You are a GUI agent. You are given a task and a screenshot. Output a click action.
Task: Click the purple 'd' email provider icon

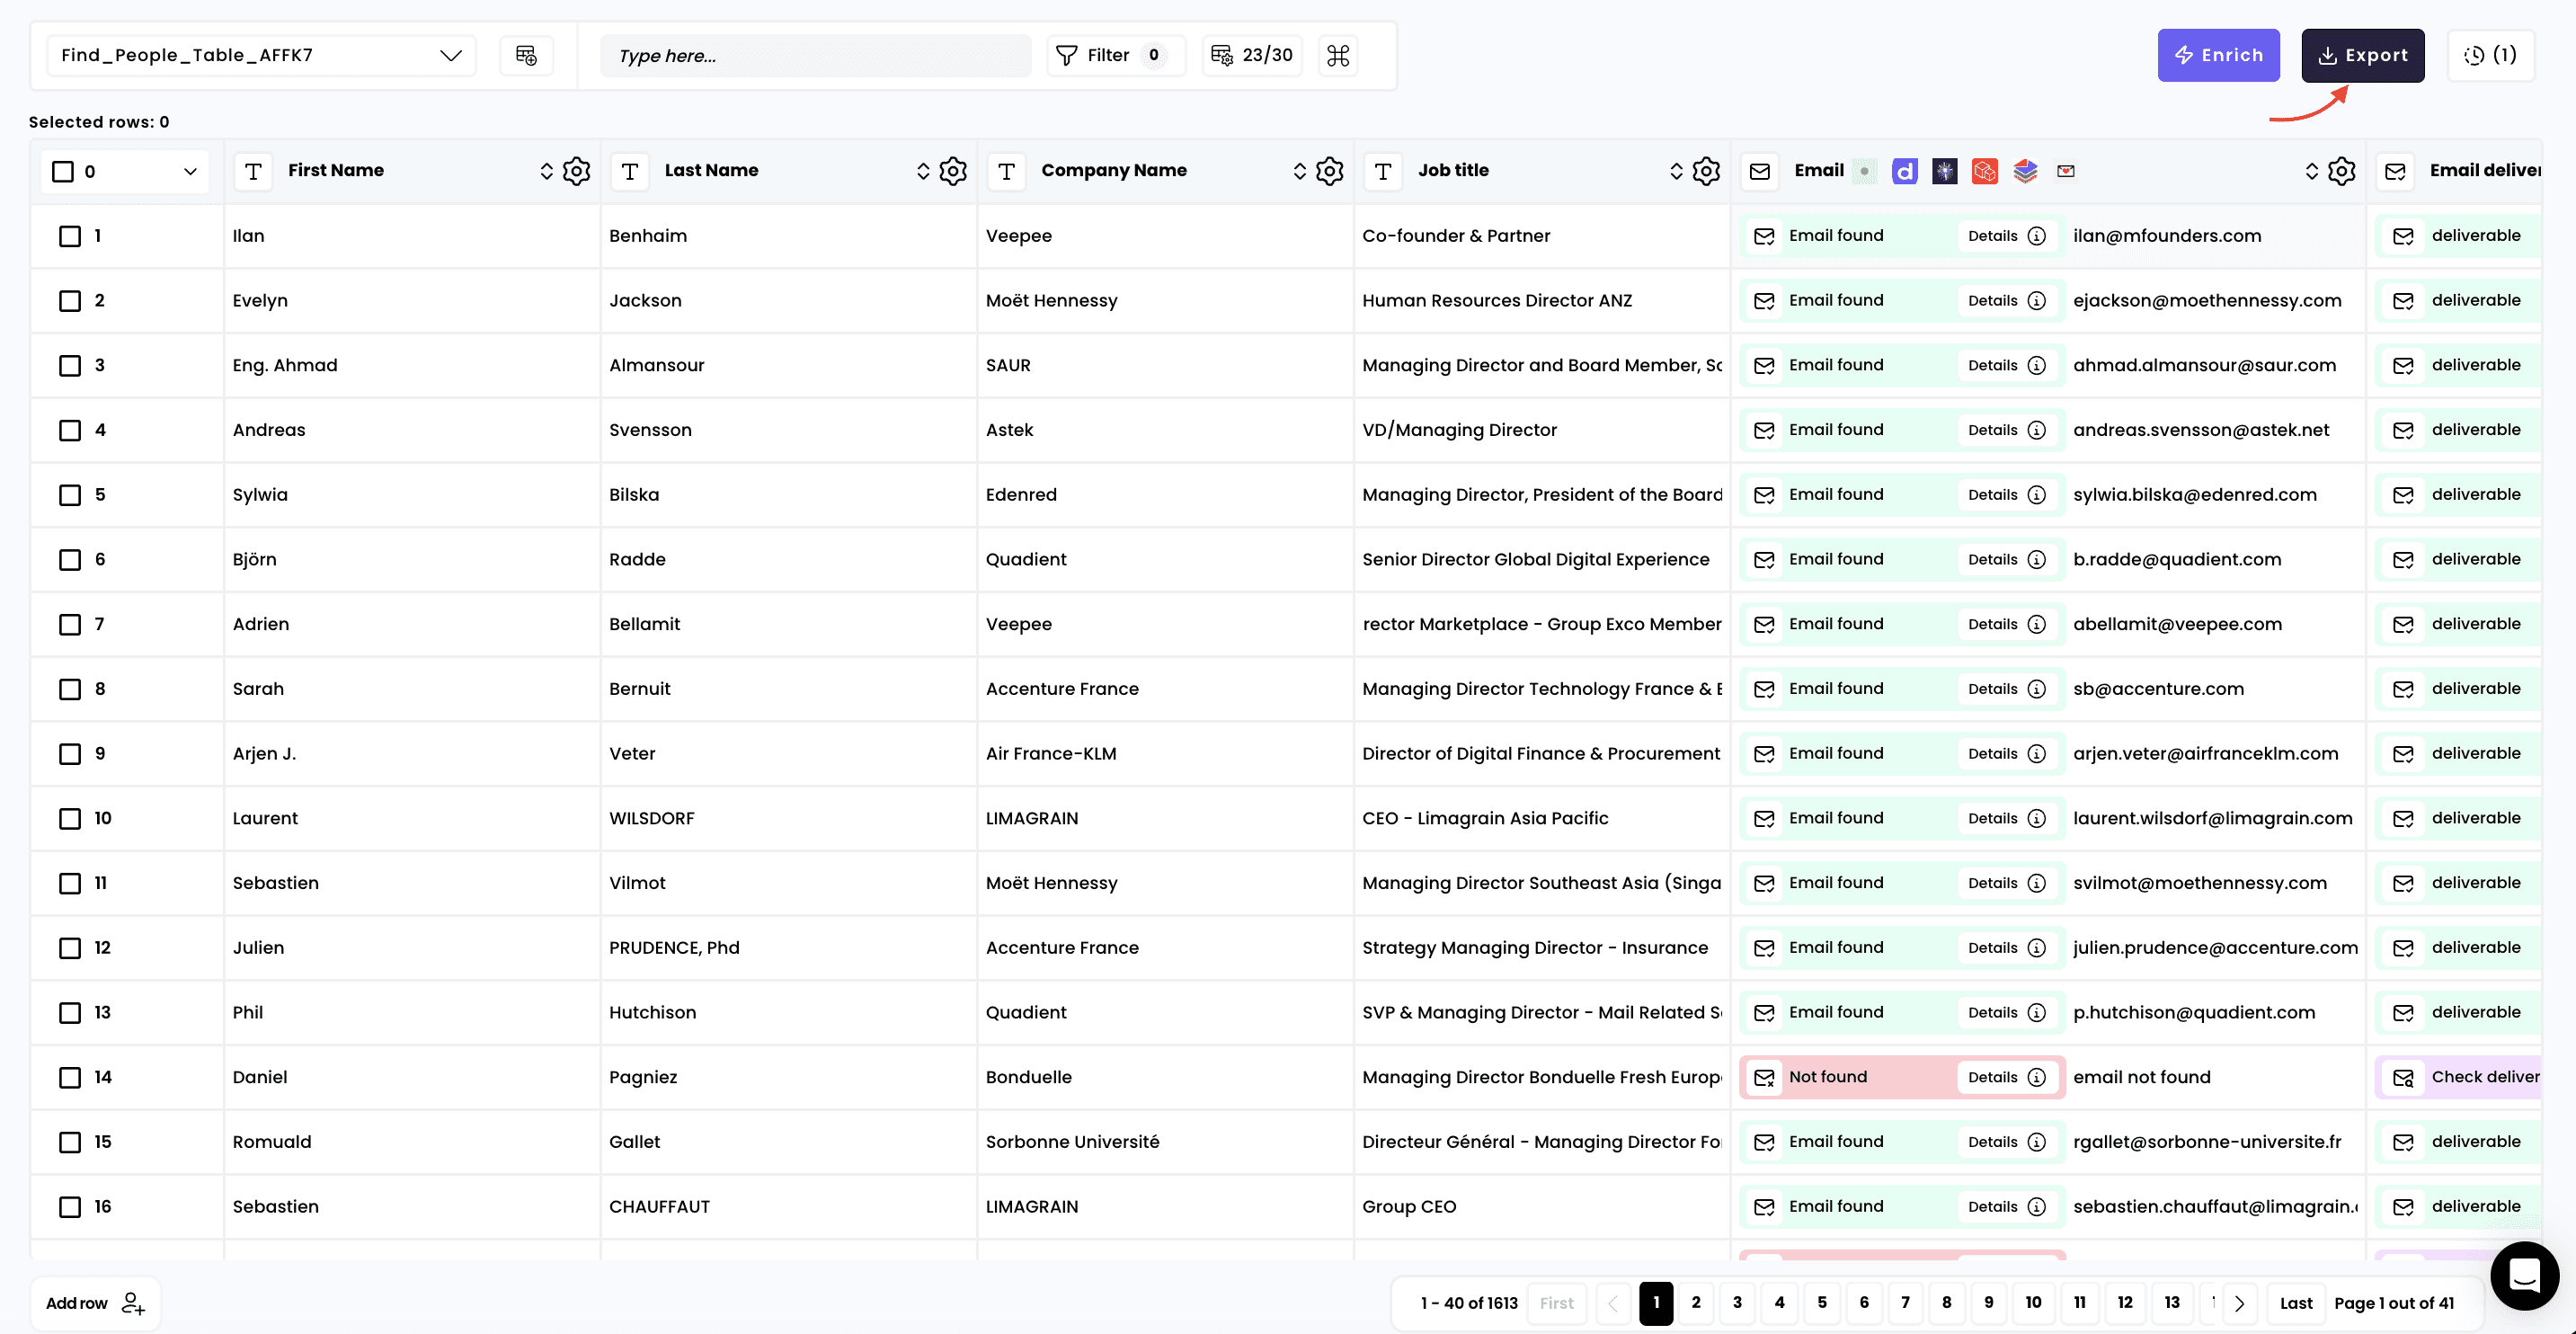click(1904, 171)
